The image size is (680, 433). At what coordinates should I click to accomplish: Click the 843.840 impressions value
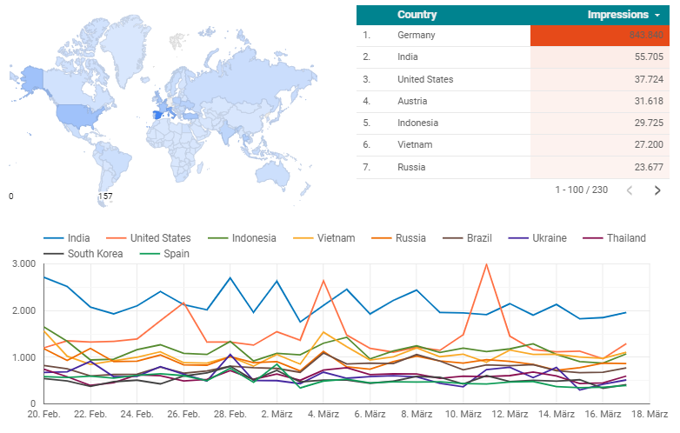click(x=646, y=35)
